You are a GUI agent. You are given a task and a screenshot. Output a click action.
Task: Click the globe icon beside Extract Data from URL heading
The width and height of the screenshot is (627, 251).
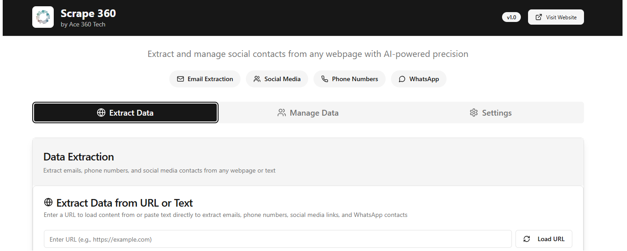pyautogui.click(x=48, y=203)
